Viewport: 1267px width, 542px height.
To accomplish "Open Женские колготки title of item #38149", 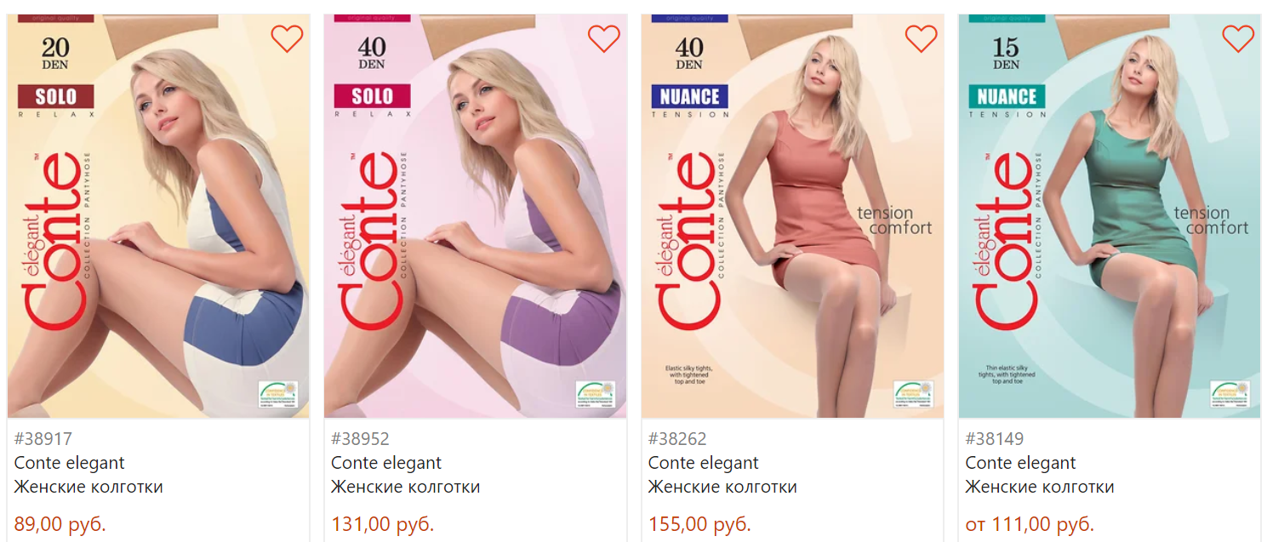I will (1040, 488).
